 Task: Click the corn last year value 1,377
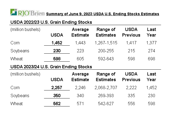click(151, 43)
